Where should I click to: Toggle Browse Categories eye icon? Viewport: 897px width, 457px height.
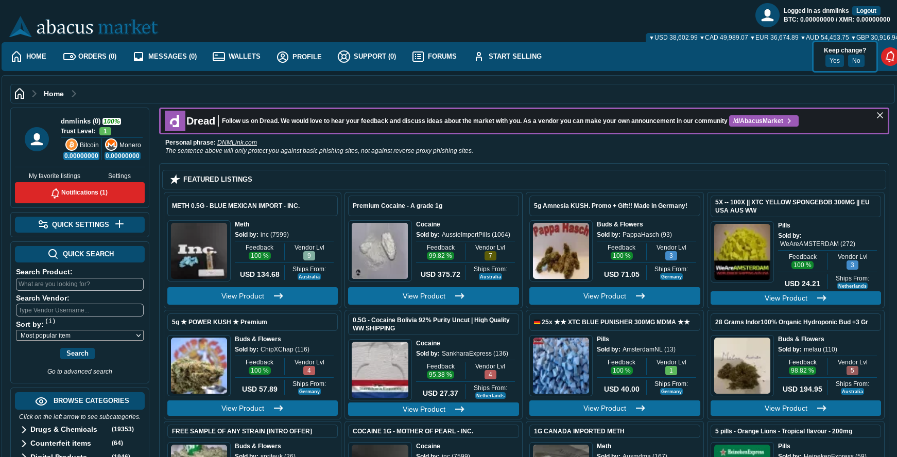pos(41,401)
